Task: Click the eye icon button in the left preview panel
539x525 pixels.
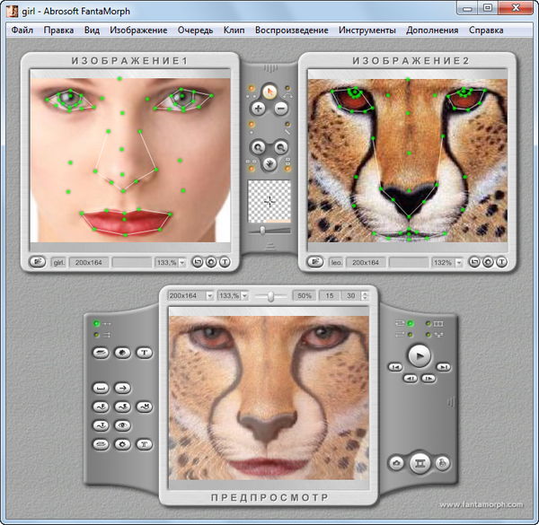Action: (x=122, y=425)
